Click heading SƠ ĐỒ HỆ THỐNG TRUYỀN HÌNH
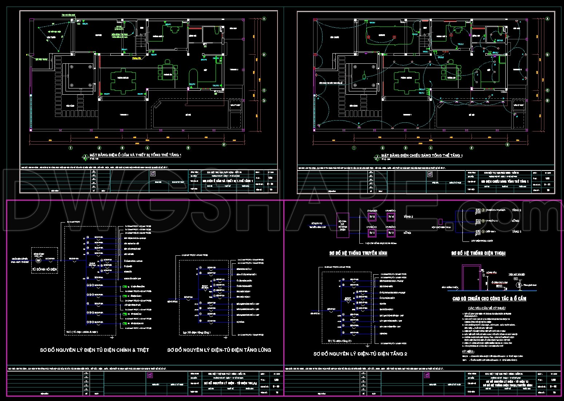Viewport: 564px width, 401px height. pyautogui.click(x=358, y=253)
